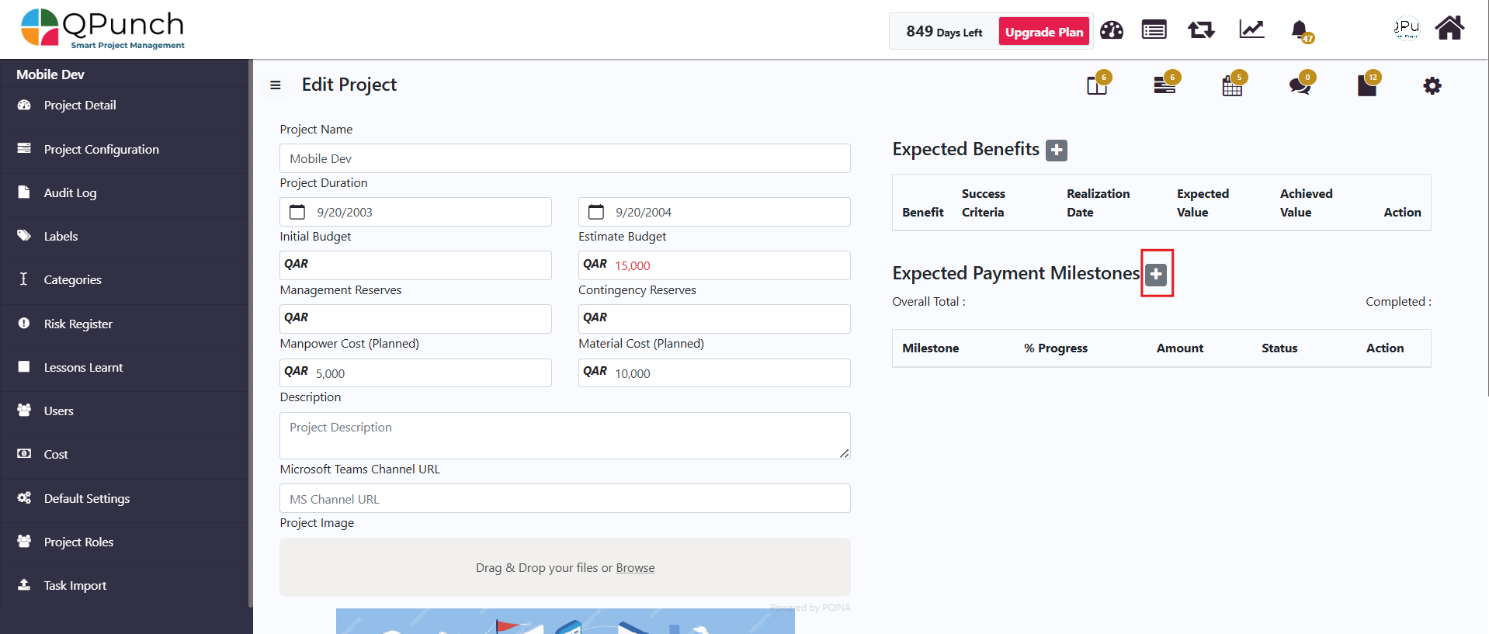Add a new Expected Benefit with plus icon
The height and width of the screenshot is (634, 1489).
[1057, 150]
